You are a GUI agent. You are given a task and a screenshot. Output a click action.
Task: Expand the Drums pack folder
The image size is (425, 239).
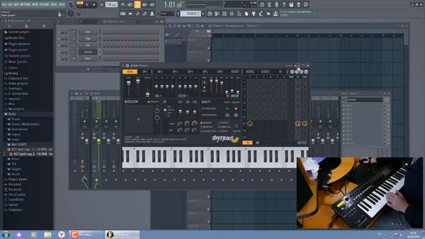[x=16, y=119]
